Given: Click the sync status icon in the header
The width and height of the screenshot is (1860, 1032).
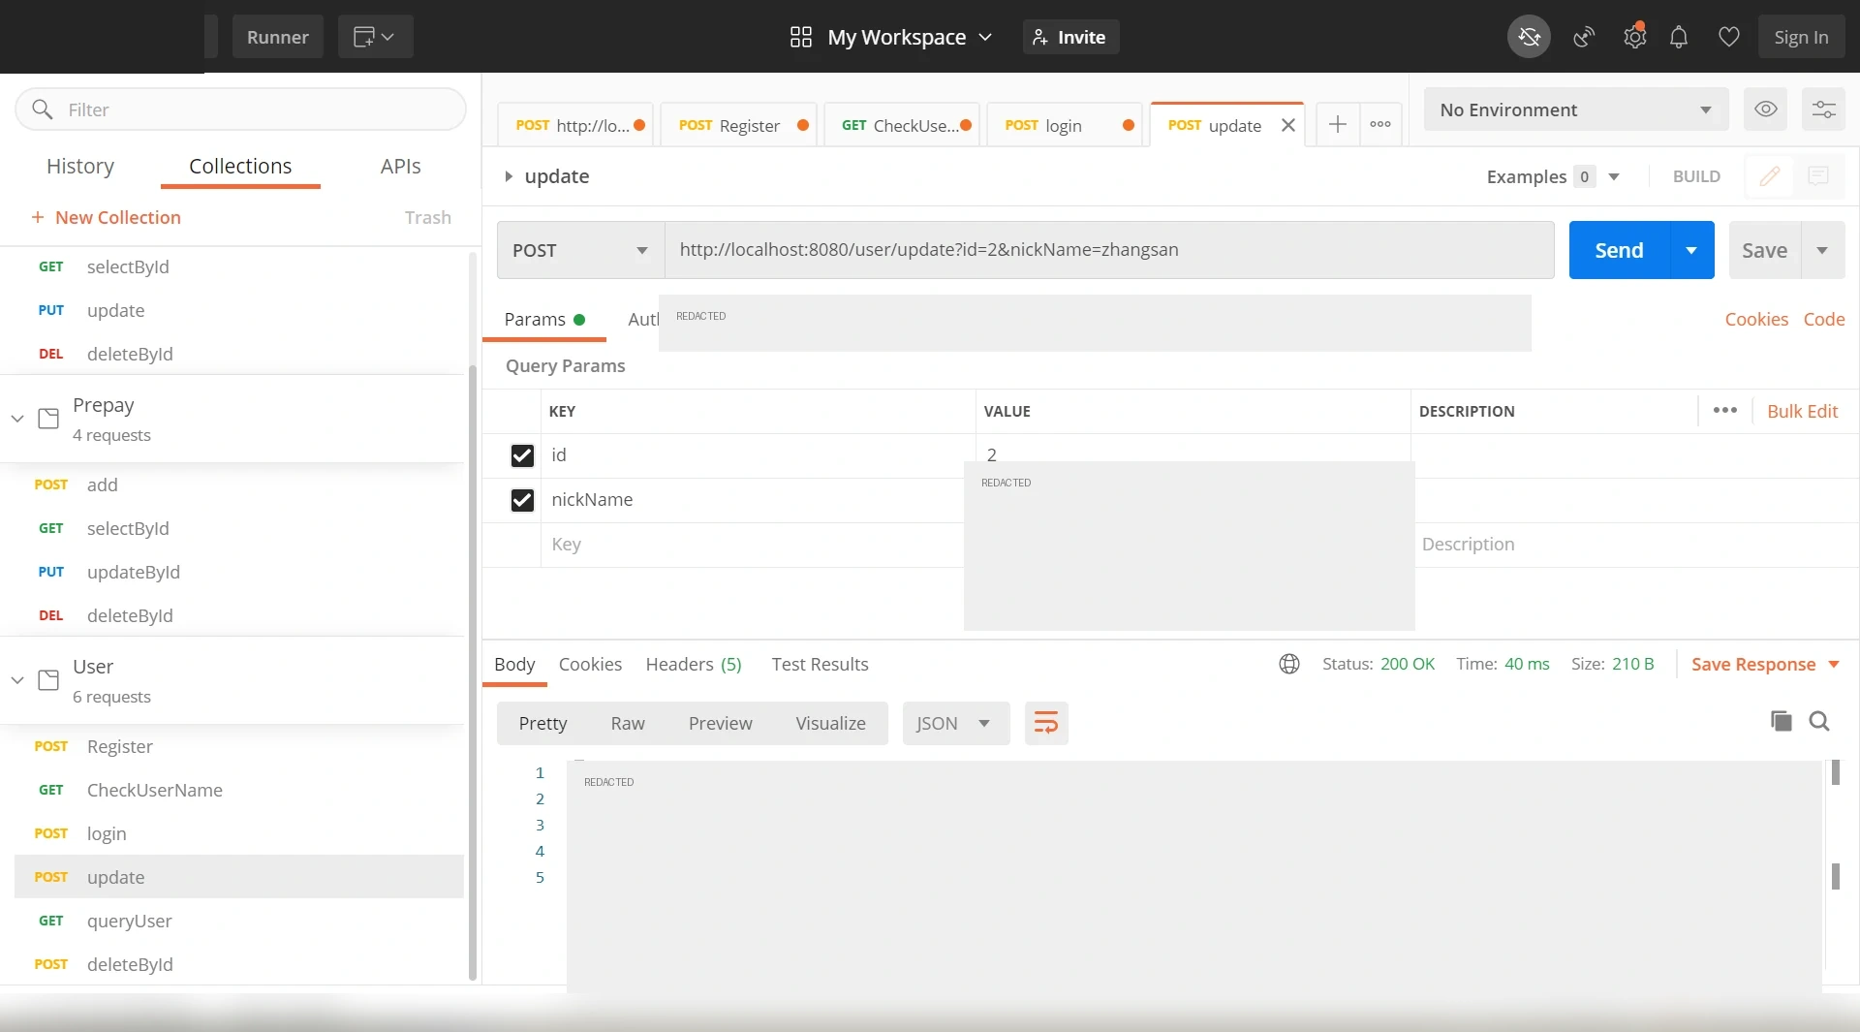Looking at the screenshot, I should (1529, 37).
